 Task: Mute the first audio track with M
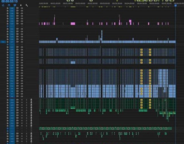pos(22,100)
